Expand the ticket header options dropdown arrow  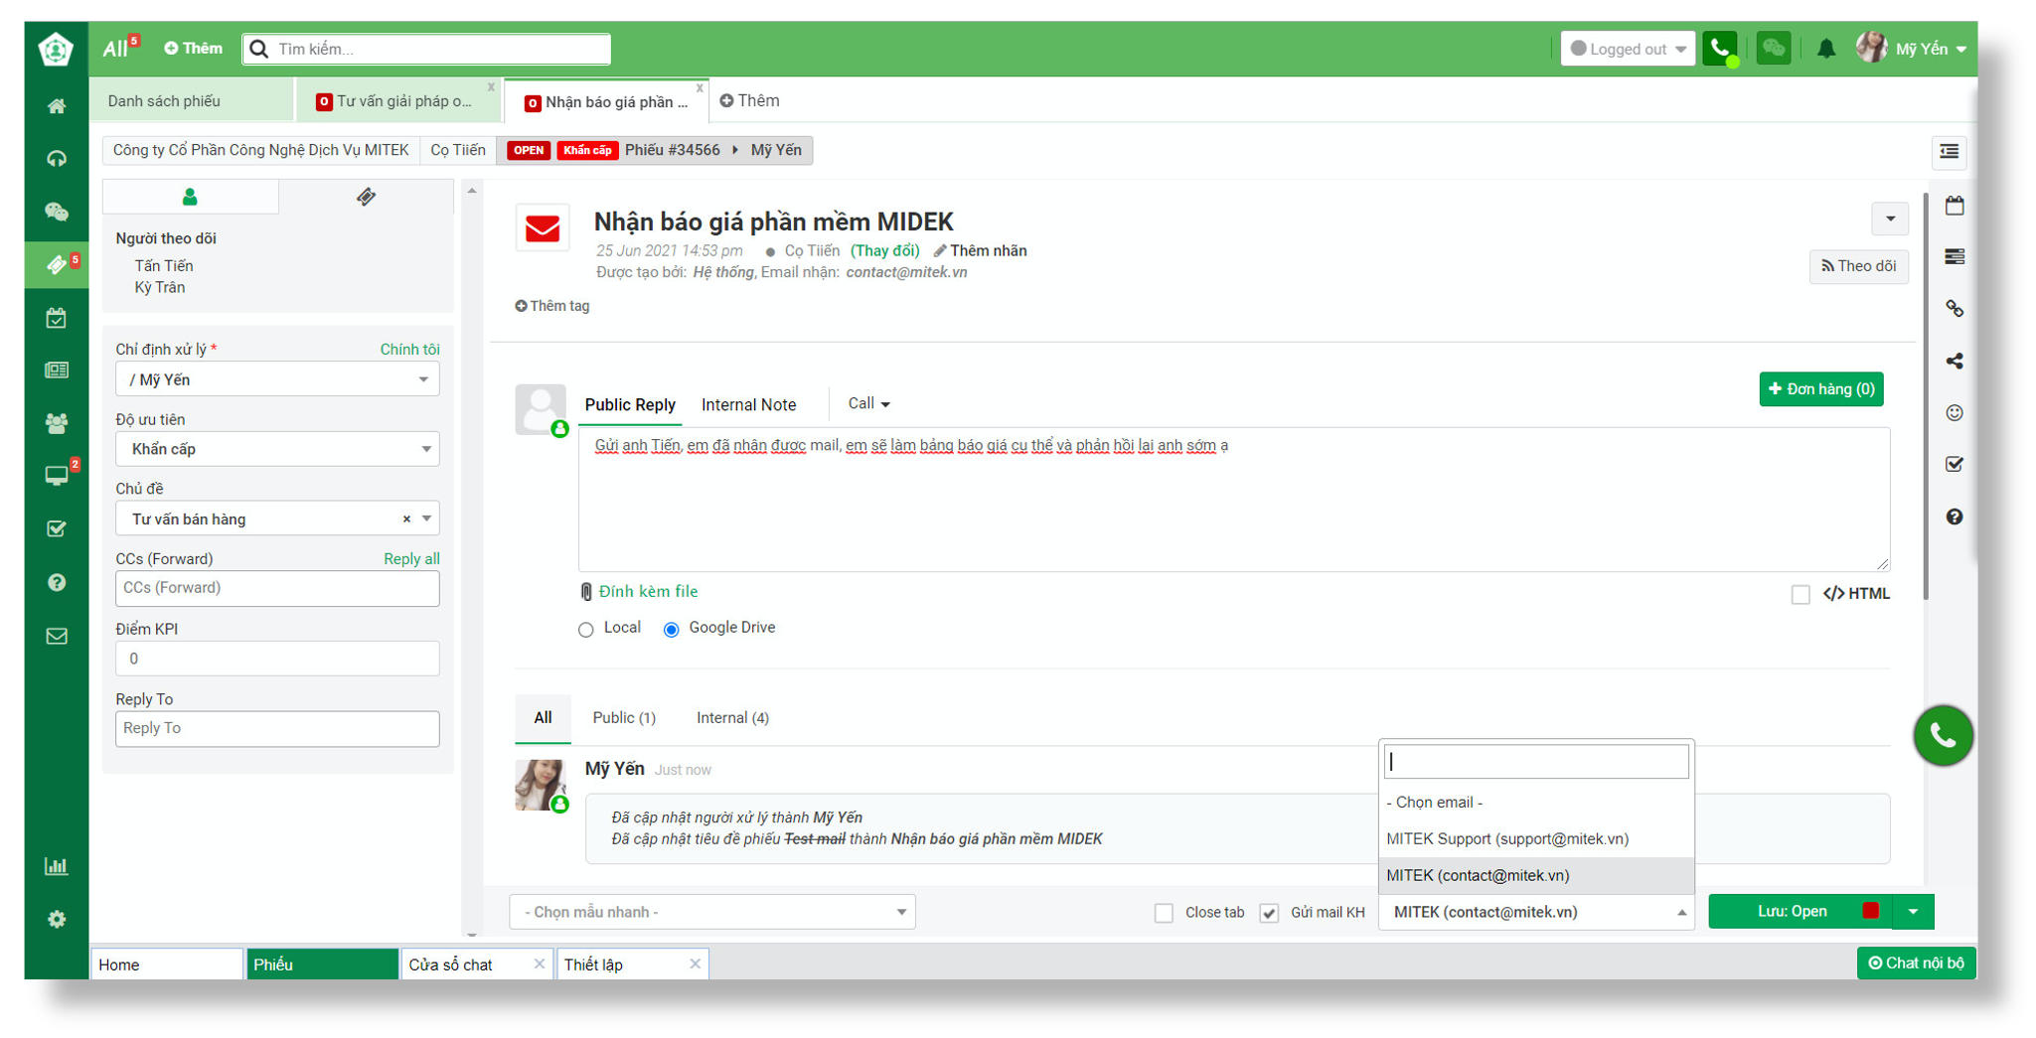1890,219
